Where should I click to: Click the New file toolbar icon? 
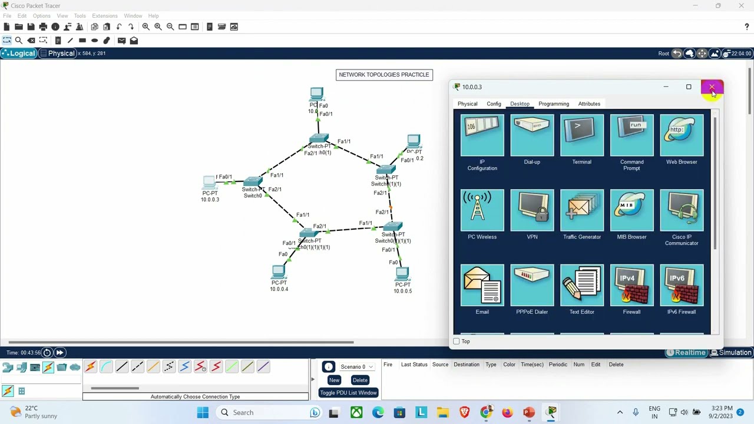tap(6, 26)
